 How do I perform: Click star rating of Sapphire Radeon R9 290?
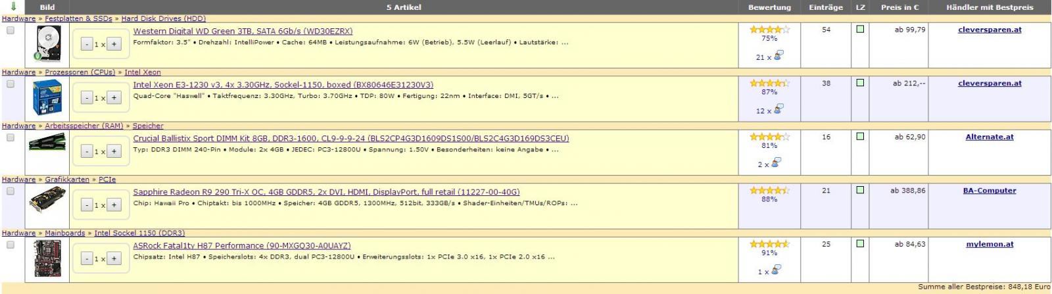(x=770, y=191)
